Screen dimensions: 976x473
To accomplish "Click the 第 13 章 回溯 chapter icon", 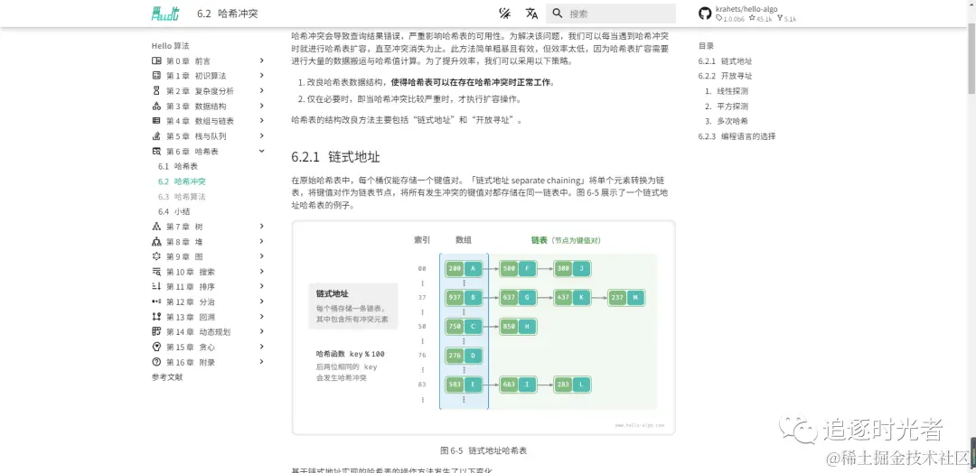I will tap(156, 316).
